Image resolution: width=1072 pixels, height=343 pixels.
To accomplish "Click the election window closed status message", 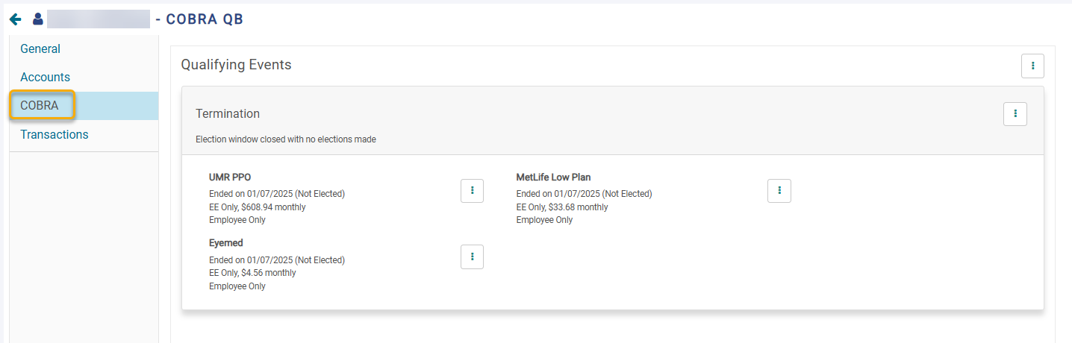I will tap(286, 139).
